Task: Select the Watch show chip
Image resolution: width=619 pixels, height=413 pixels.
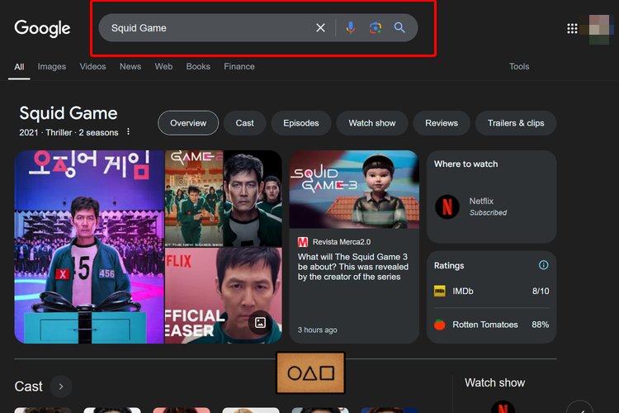Action: [372, 123]
